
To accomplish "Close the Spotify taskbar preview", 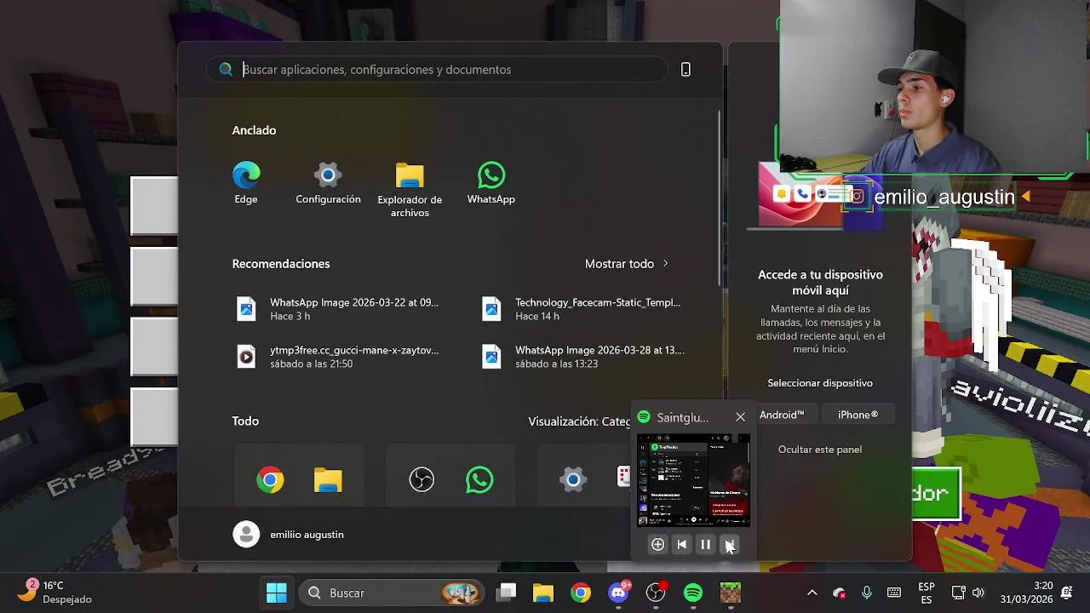I will pos(740,417).
